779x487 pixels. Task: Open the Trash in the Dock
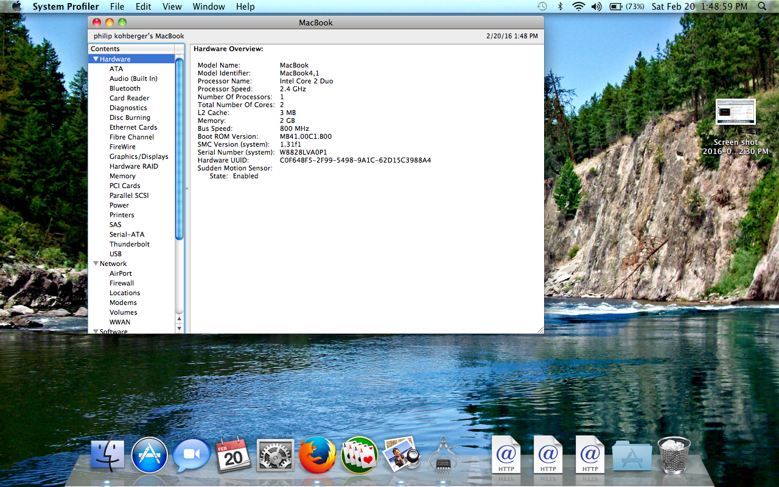(x=674, y=455)
